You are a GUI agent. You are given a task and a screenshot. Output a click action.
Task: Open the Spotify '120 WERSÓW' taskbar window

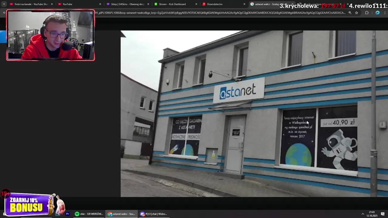[89, 214]
